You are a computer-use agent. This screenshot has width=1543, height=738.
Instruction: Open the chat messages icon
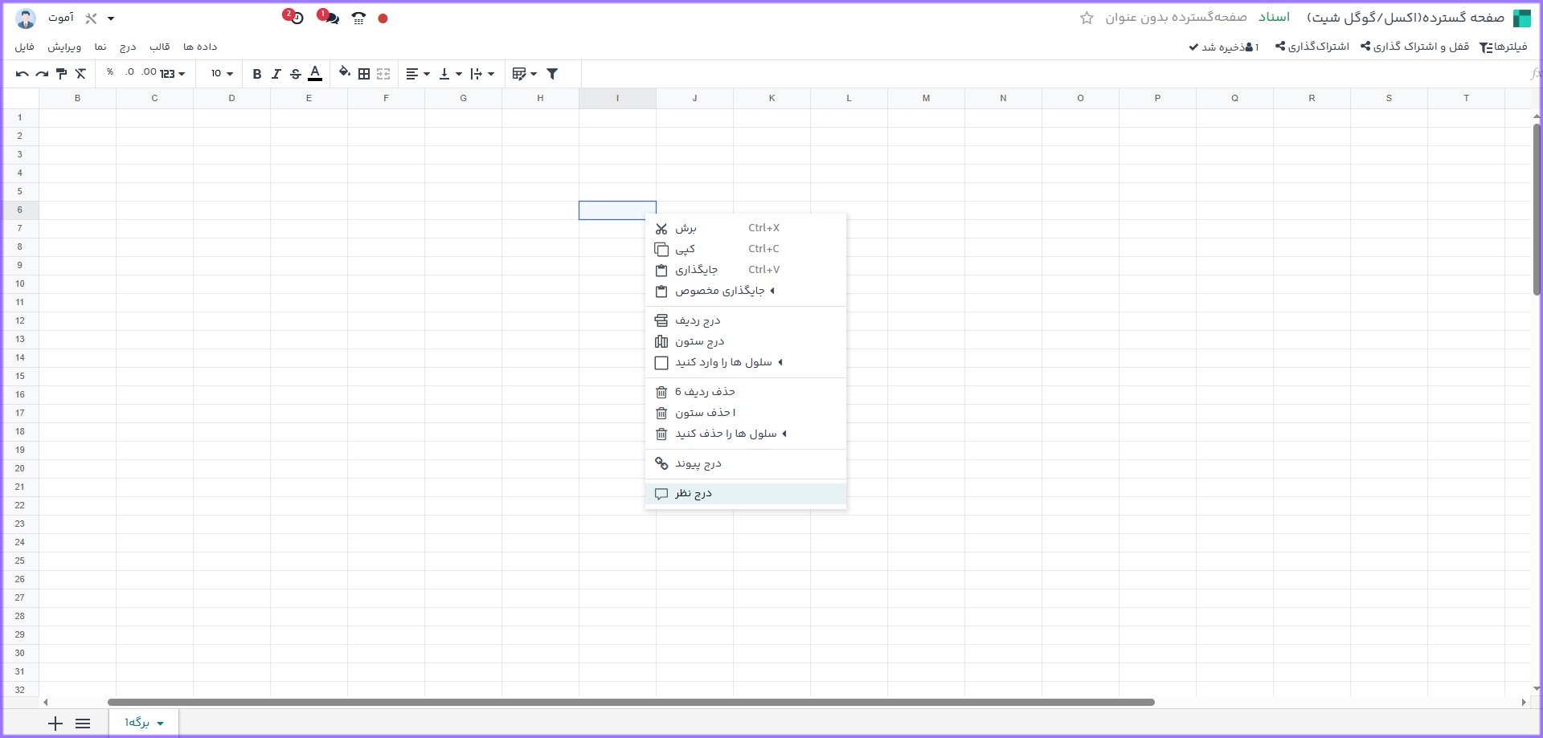[331, 18]
